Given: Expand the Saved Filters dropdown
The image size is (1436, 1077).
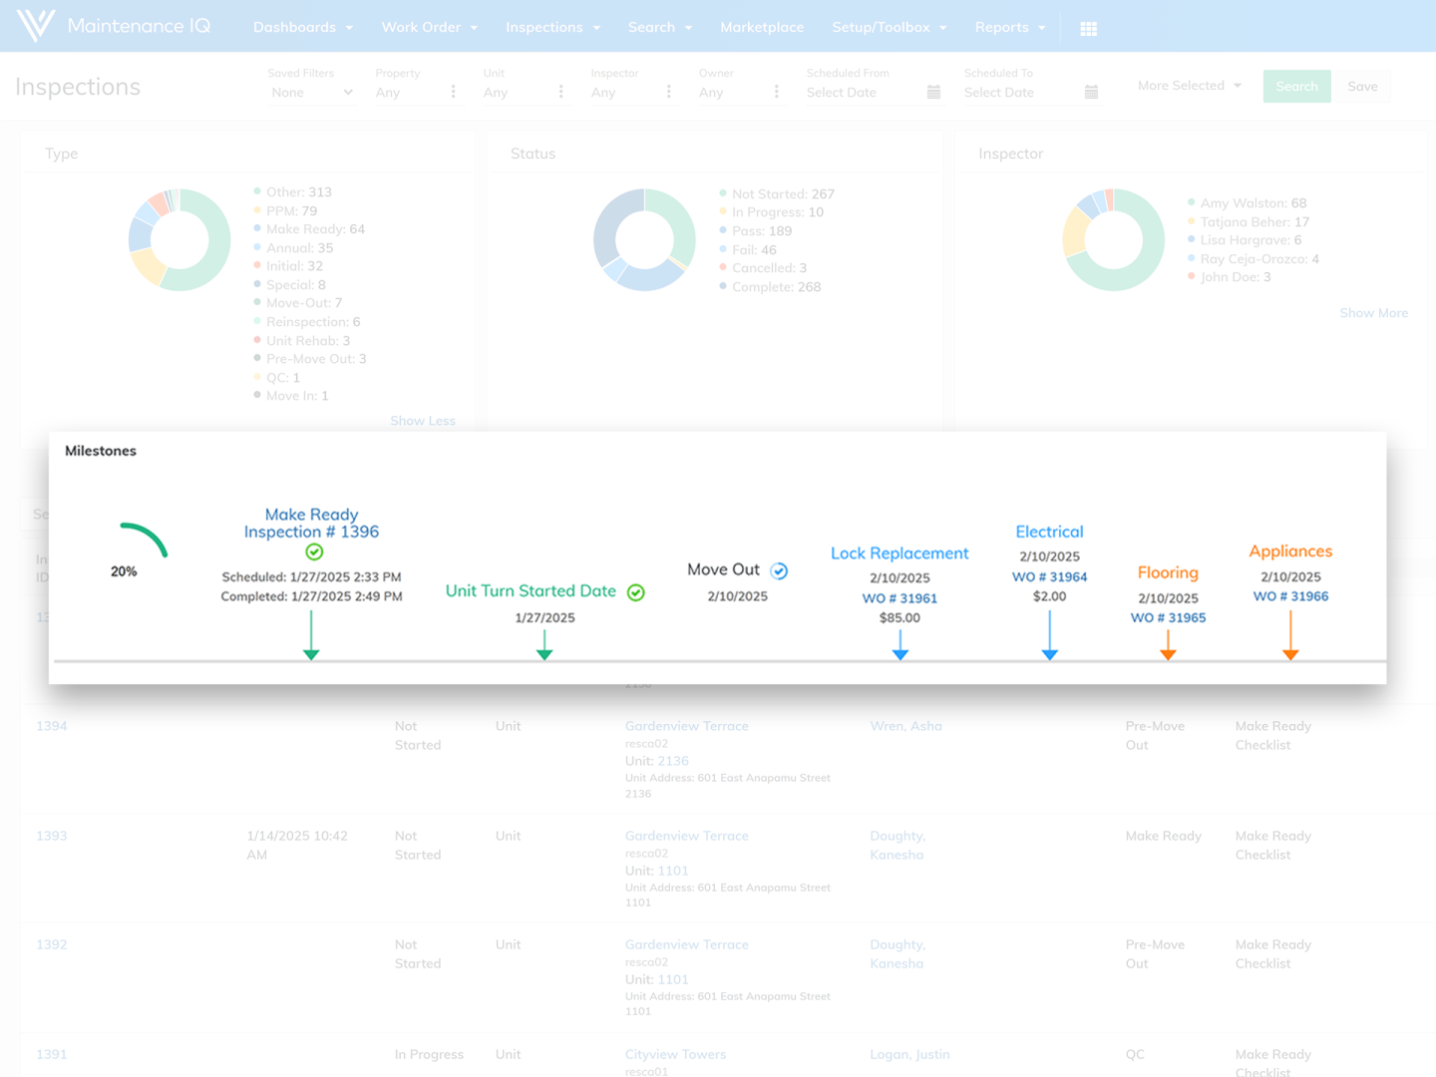Looking at the screenshot, I should pos(312,93).
